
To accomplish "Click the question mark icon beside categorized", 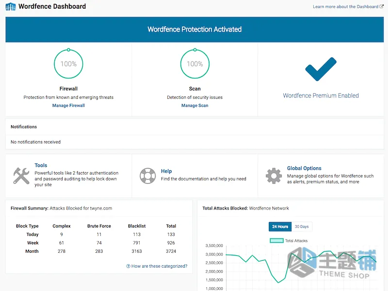I will [128, 266].
